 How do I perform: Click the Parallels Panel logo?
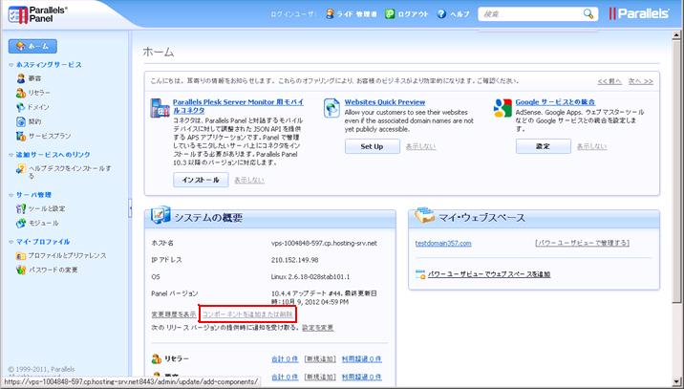(x=37, y=14)
